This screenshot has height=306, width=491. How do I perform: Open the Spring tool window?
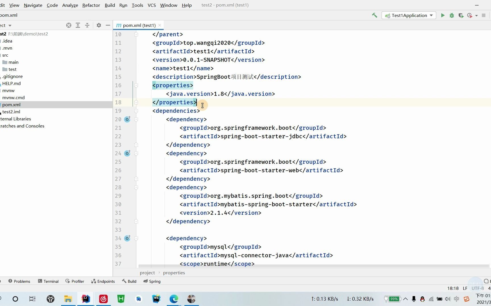pyautogui.click(x=152, y=281)
